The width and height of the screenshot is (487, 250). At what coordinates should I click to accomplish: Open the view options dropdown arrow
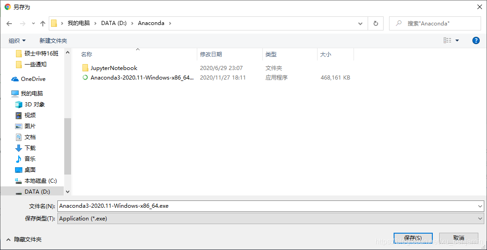coord(457,40)
